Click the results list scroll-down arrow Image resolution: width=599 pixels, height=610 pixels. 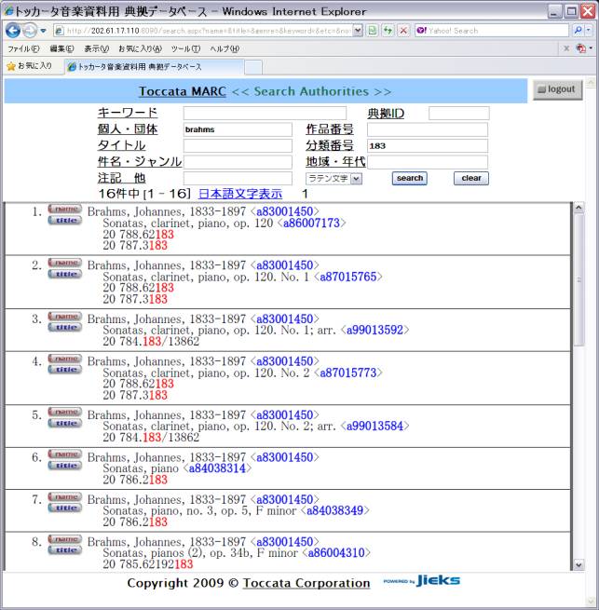(x=579, y=565)
